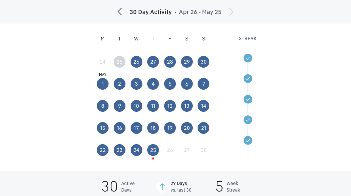Select May 14 on the calendar
This screenshot has height=196, width=351.
(x=203, y=106)
